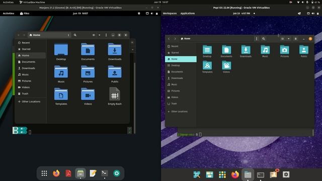Screen dimensions: 322x181
Task: Toggle icon/list view in Manjaro Files
Action: (x=94, y=35)
